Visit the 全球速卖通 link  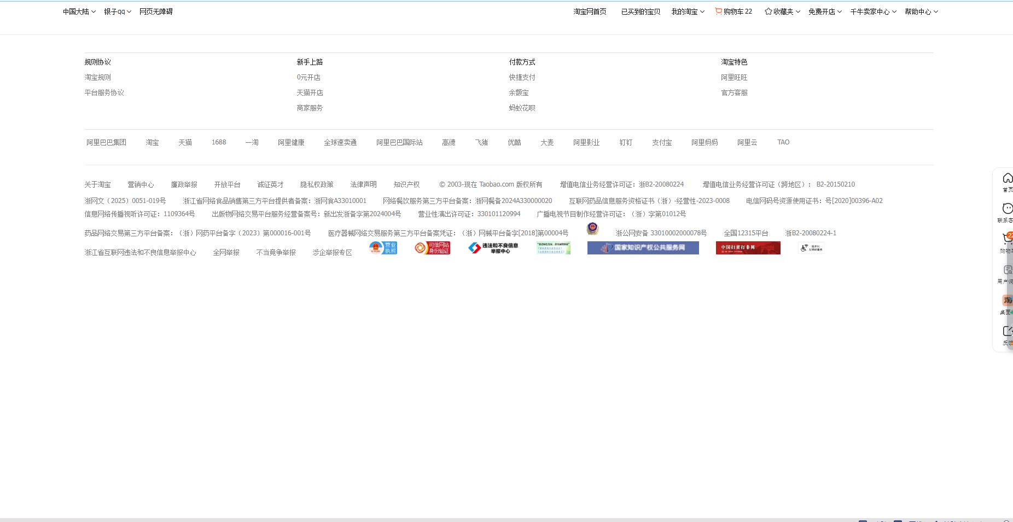click(x=340, y=142)
